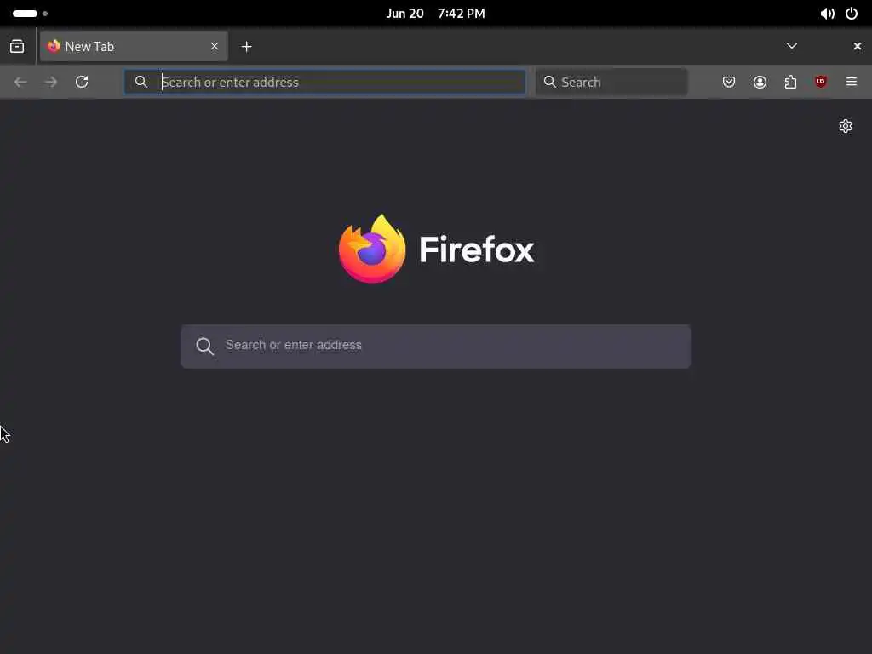Click the magnifier in toolbar Search box
Screen dimensions: 872x654
tap(549, 83)
